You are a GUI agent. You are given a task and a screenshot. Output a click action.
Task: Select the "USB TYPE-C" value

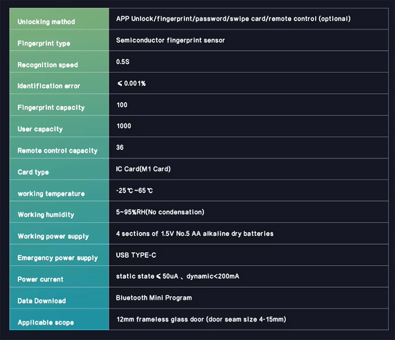pos(136,255)
